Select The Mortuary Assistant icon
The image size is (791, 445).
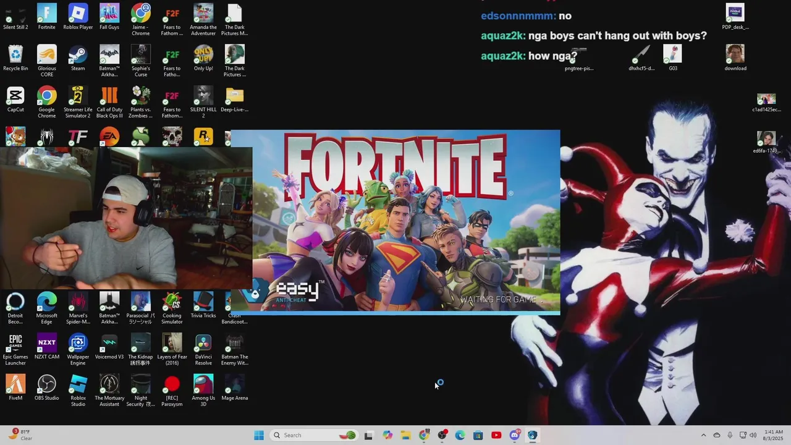[109, 391]
